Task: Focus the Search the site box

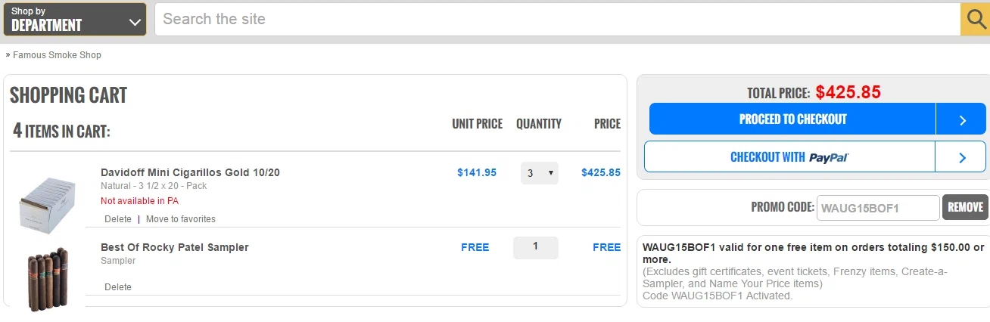Action: 557,19
